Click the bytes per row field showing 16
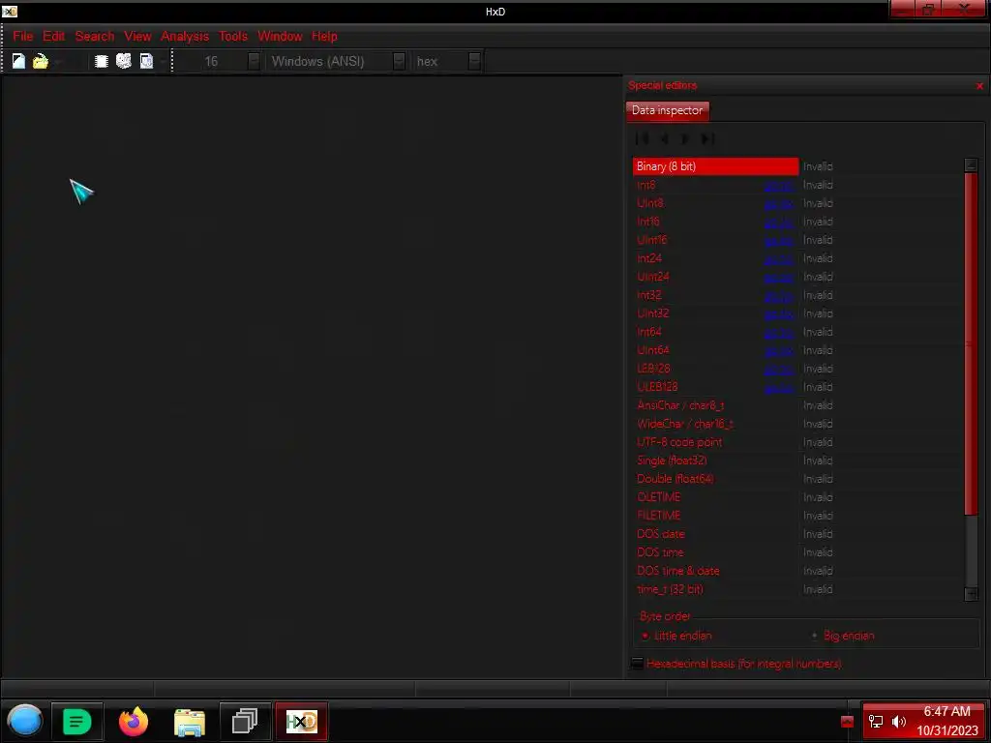 [x=211, y=61]
